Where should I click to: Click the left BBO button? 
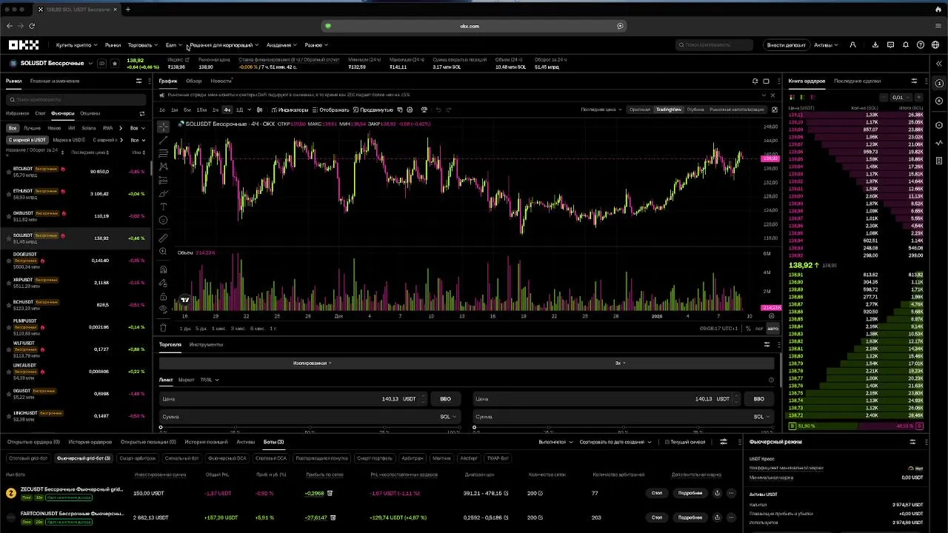445,399
